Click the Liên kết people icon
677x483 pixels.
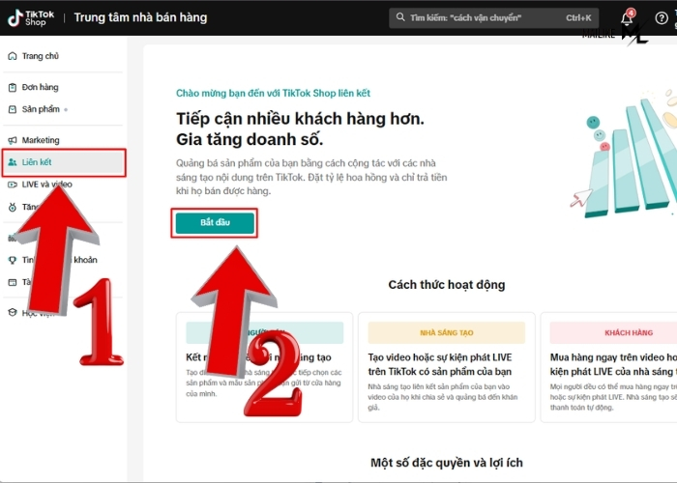[13, 162]
